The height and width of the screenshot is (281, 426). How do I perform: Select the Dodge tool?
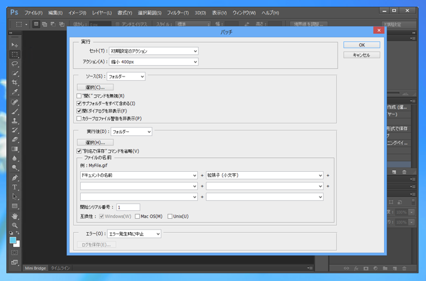[14, 167]
